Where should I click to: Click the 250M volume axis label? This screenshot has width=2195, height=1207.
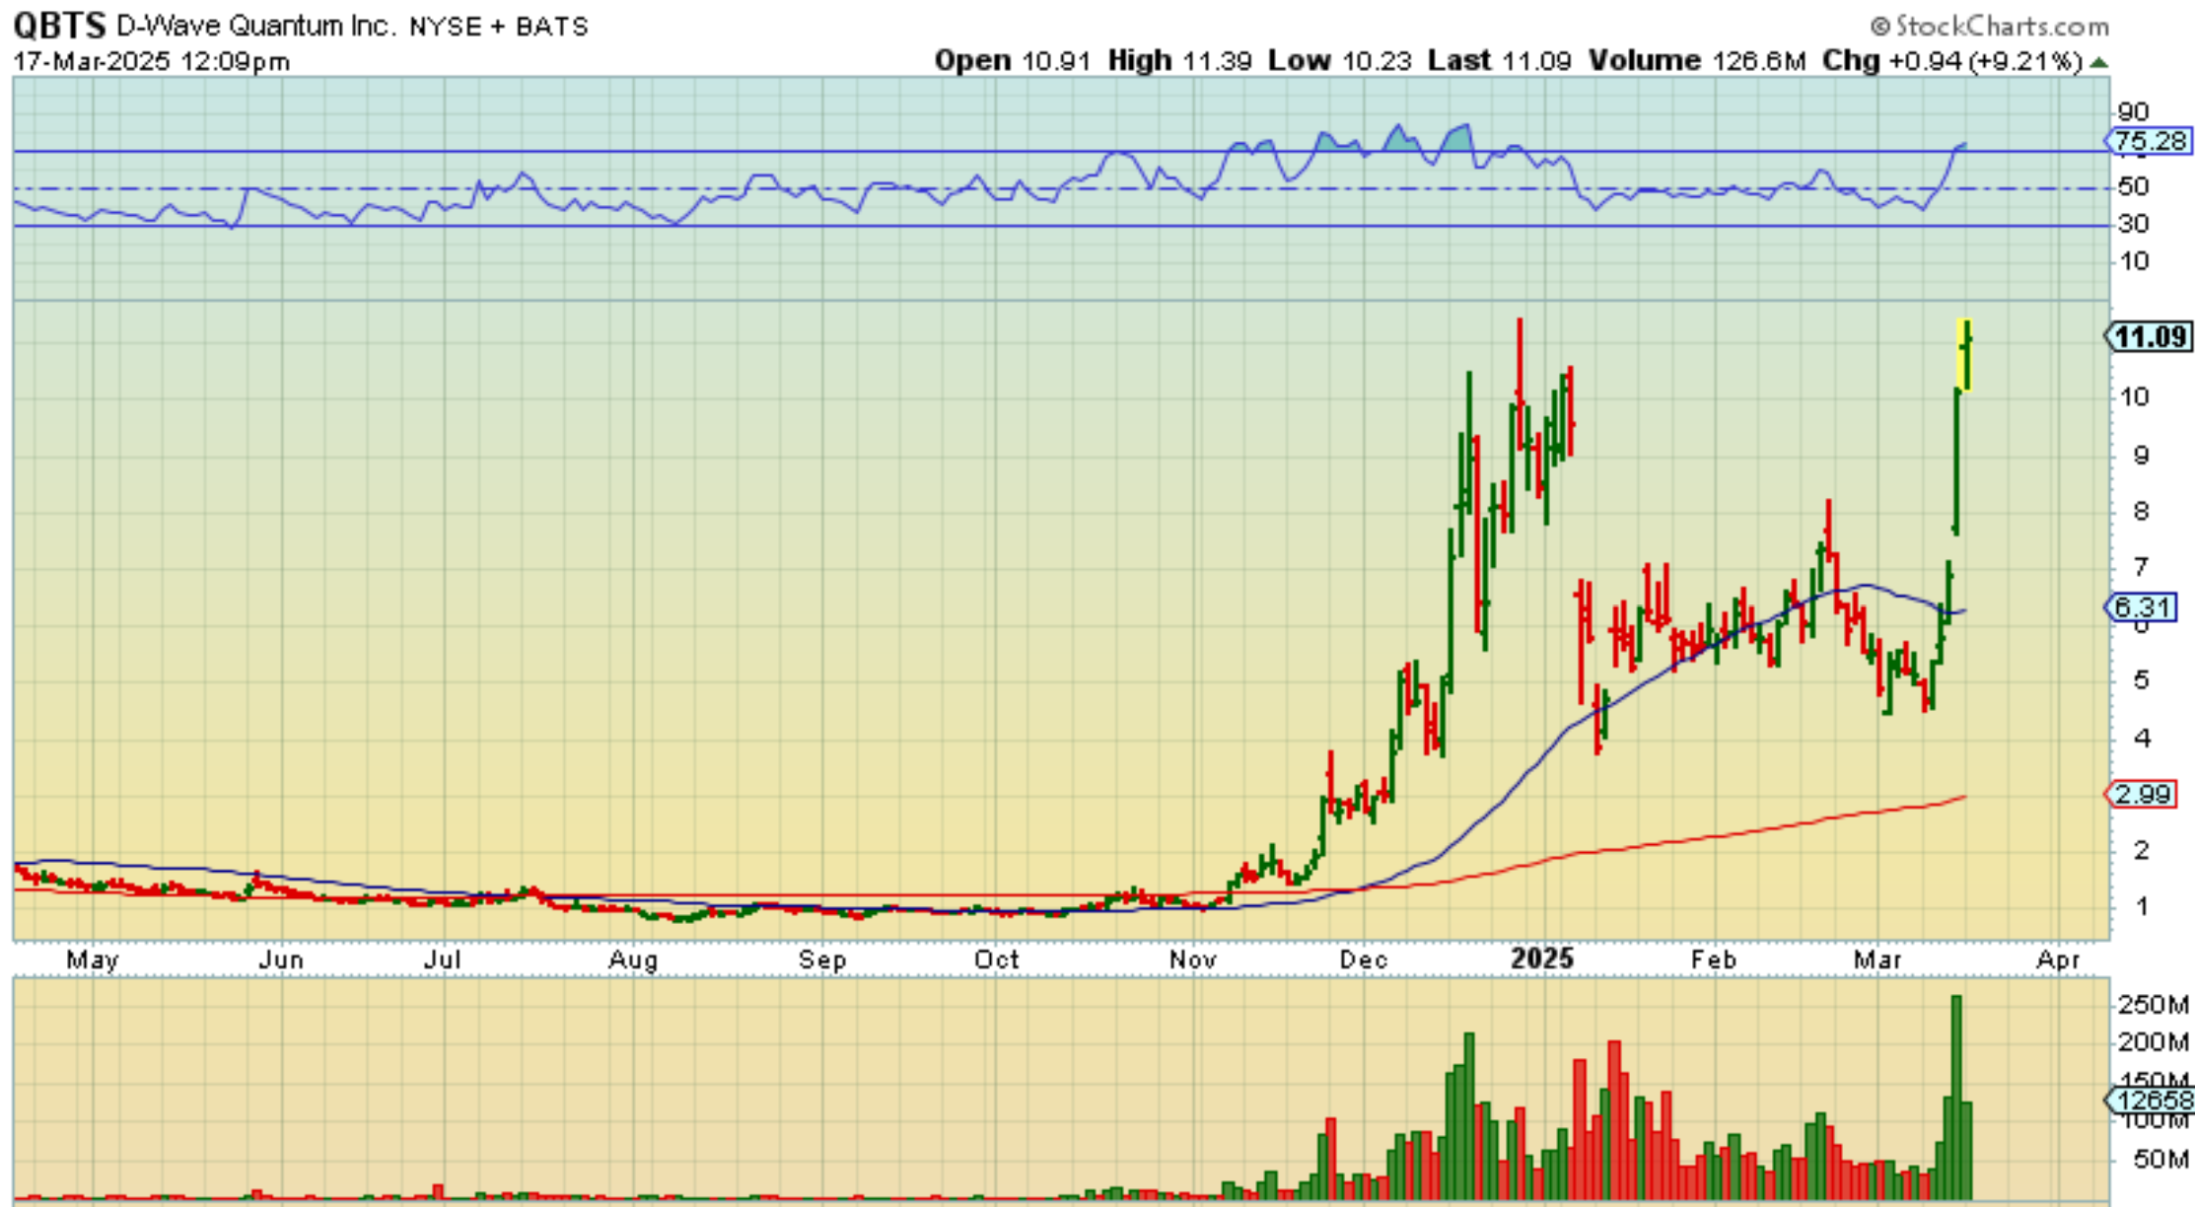pyautogui.click(x=2153, y=1005)
